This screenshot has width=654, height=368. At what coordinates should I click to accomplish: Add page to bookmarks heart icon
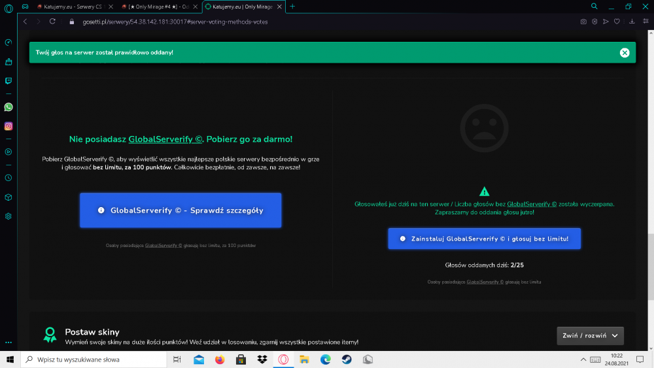(617, 22)
